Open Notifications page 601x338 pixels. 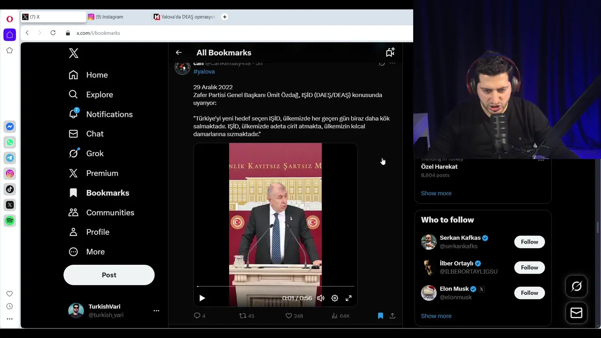click(100, 115)
